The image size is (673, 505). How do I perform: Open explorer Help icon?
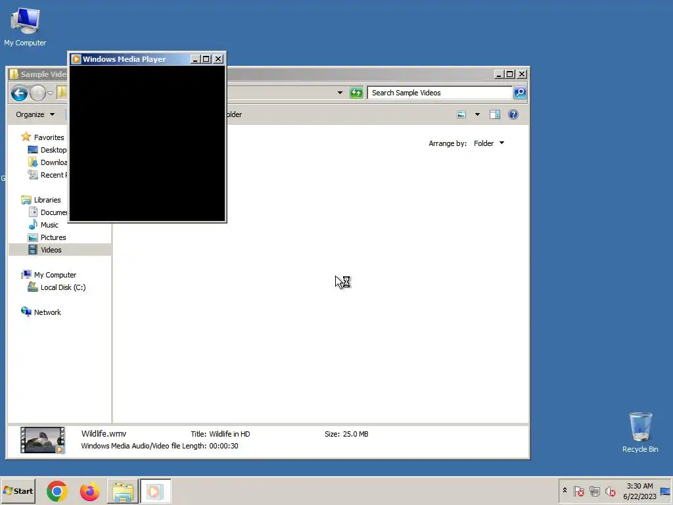pos(513,114)
